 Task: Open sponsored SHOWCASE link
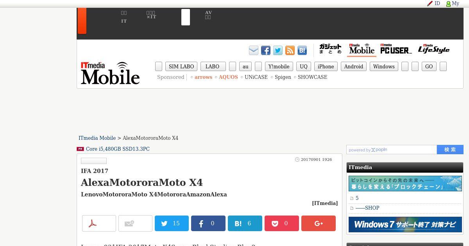[x=312, y=77]
